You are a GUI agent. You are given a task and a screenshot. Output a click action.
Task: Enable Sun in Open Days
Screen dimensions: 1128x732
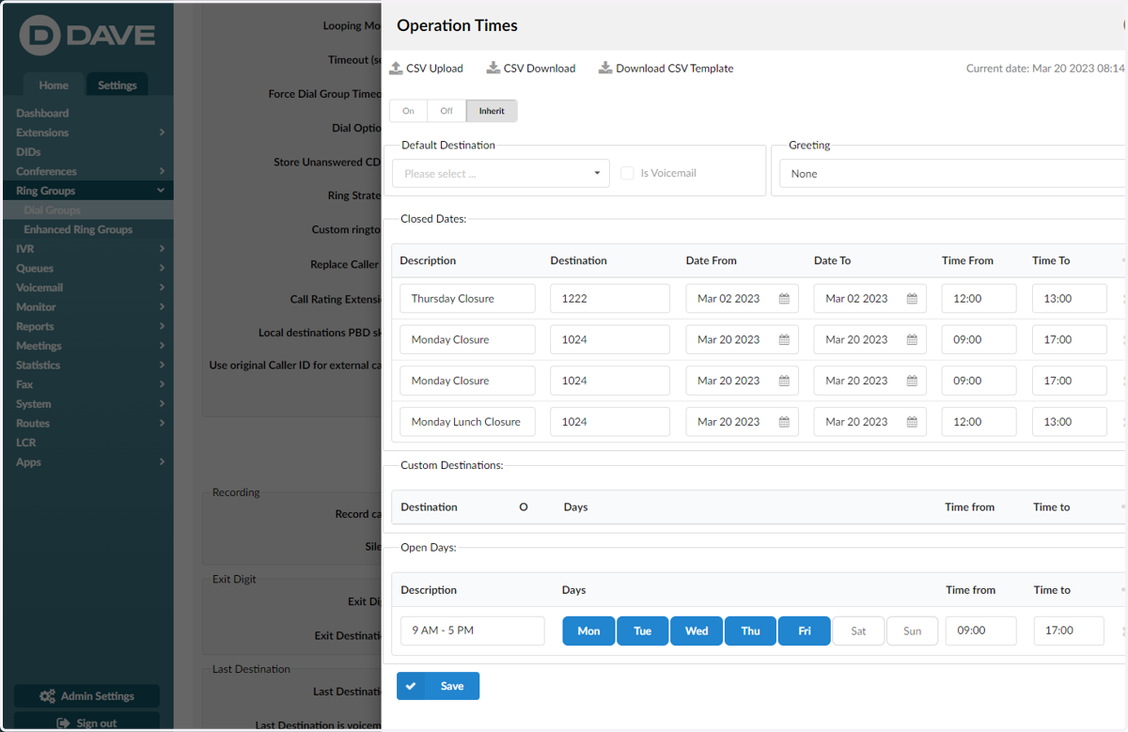pos(912,631)
